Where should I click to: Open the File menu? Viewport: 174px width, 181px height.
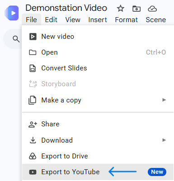[x=31, y=20]
